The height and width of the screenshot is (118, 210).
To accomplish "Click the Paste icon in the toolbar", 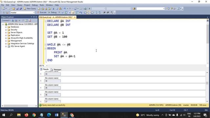I will [x=60, y=9].
